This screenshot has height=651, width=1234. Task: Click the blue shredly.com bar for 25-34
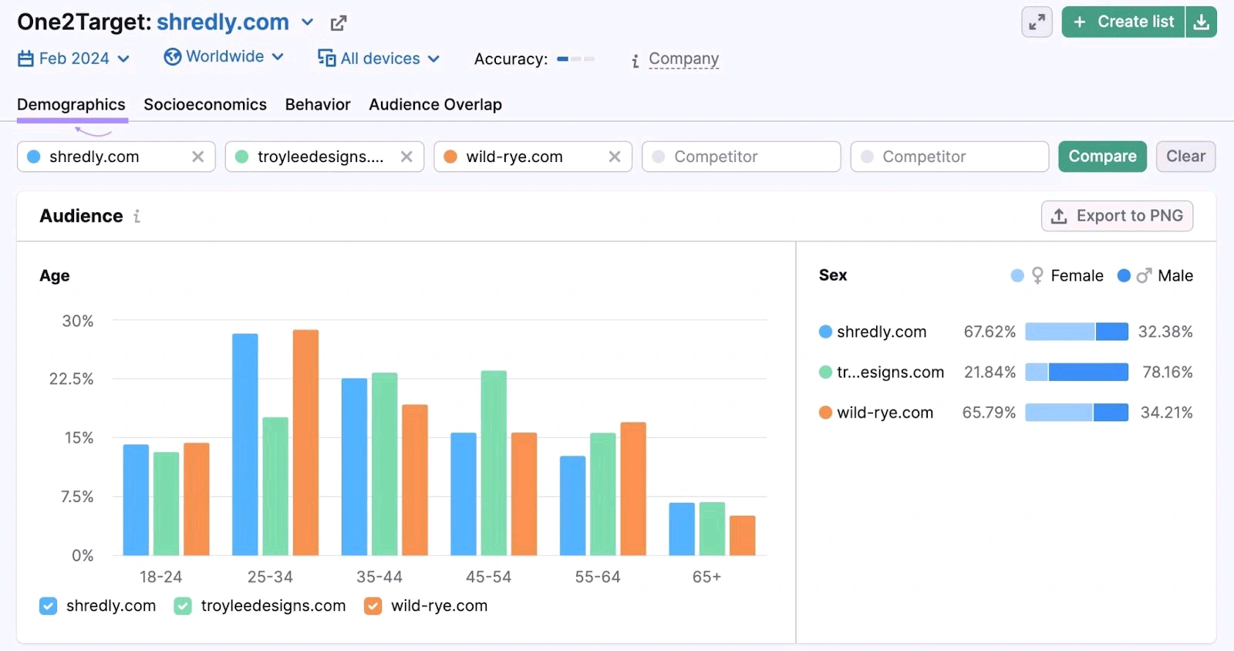coord(245,444)
